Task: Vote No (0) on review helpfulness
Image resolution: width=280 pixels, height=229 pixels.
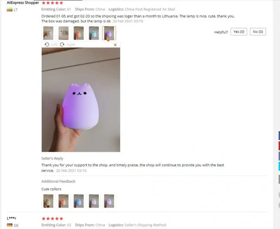Action: 258,32
